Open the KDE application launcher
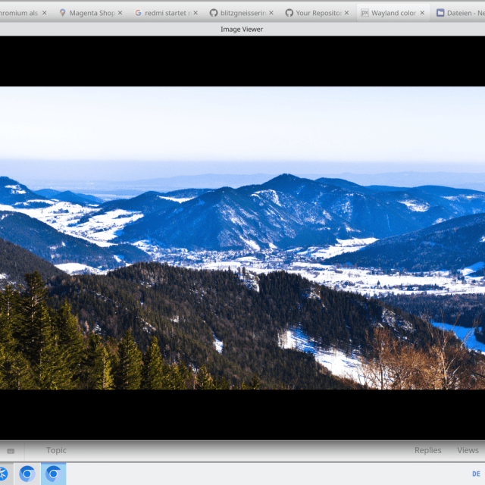This screenshot has width=485, height=485. (4, 474)
